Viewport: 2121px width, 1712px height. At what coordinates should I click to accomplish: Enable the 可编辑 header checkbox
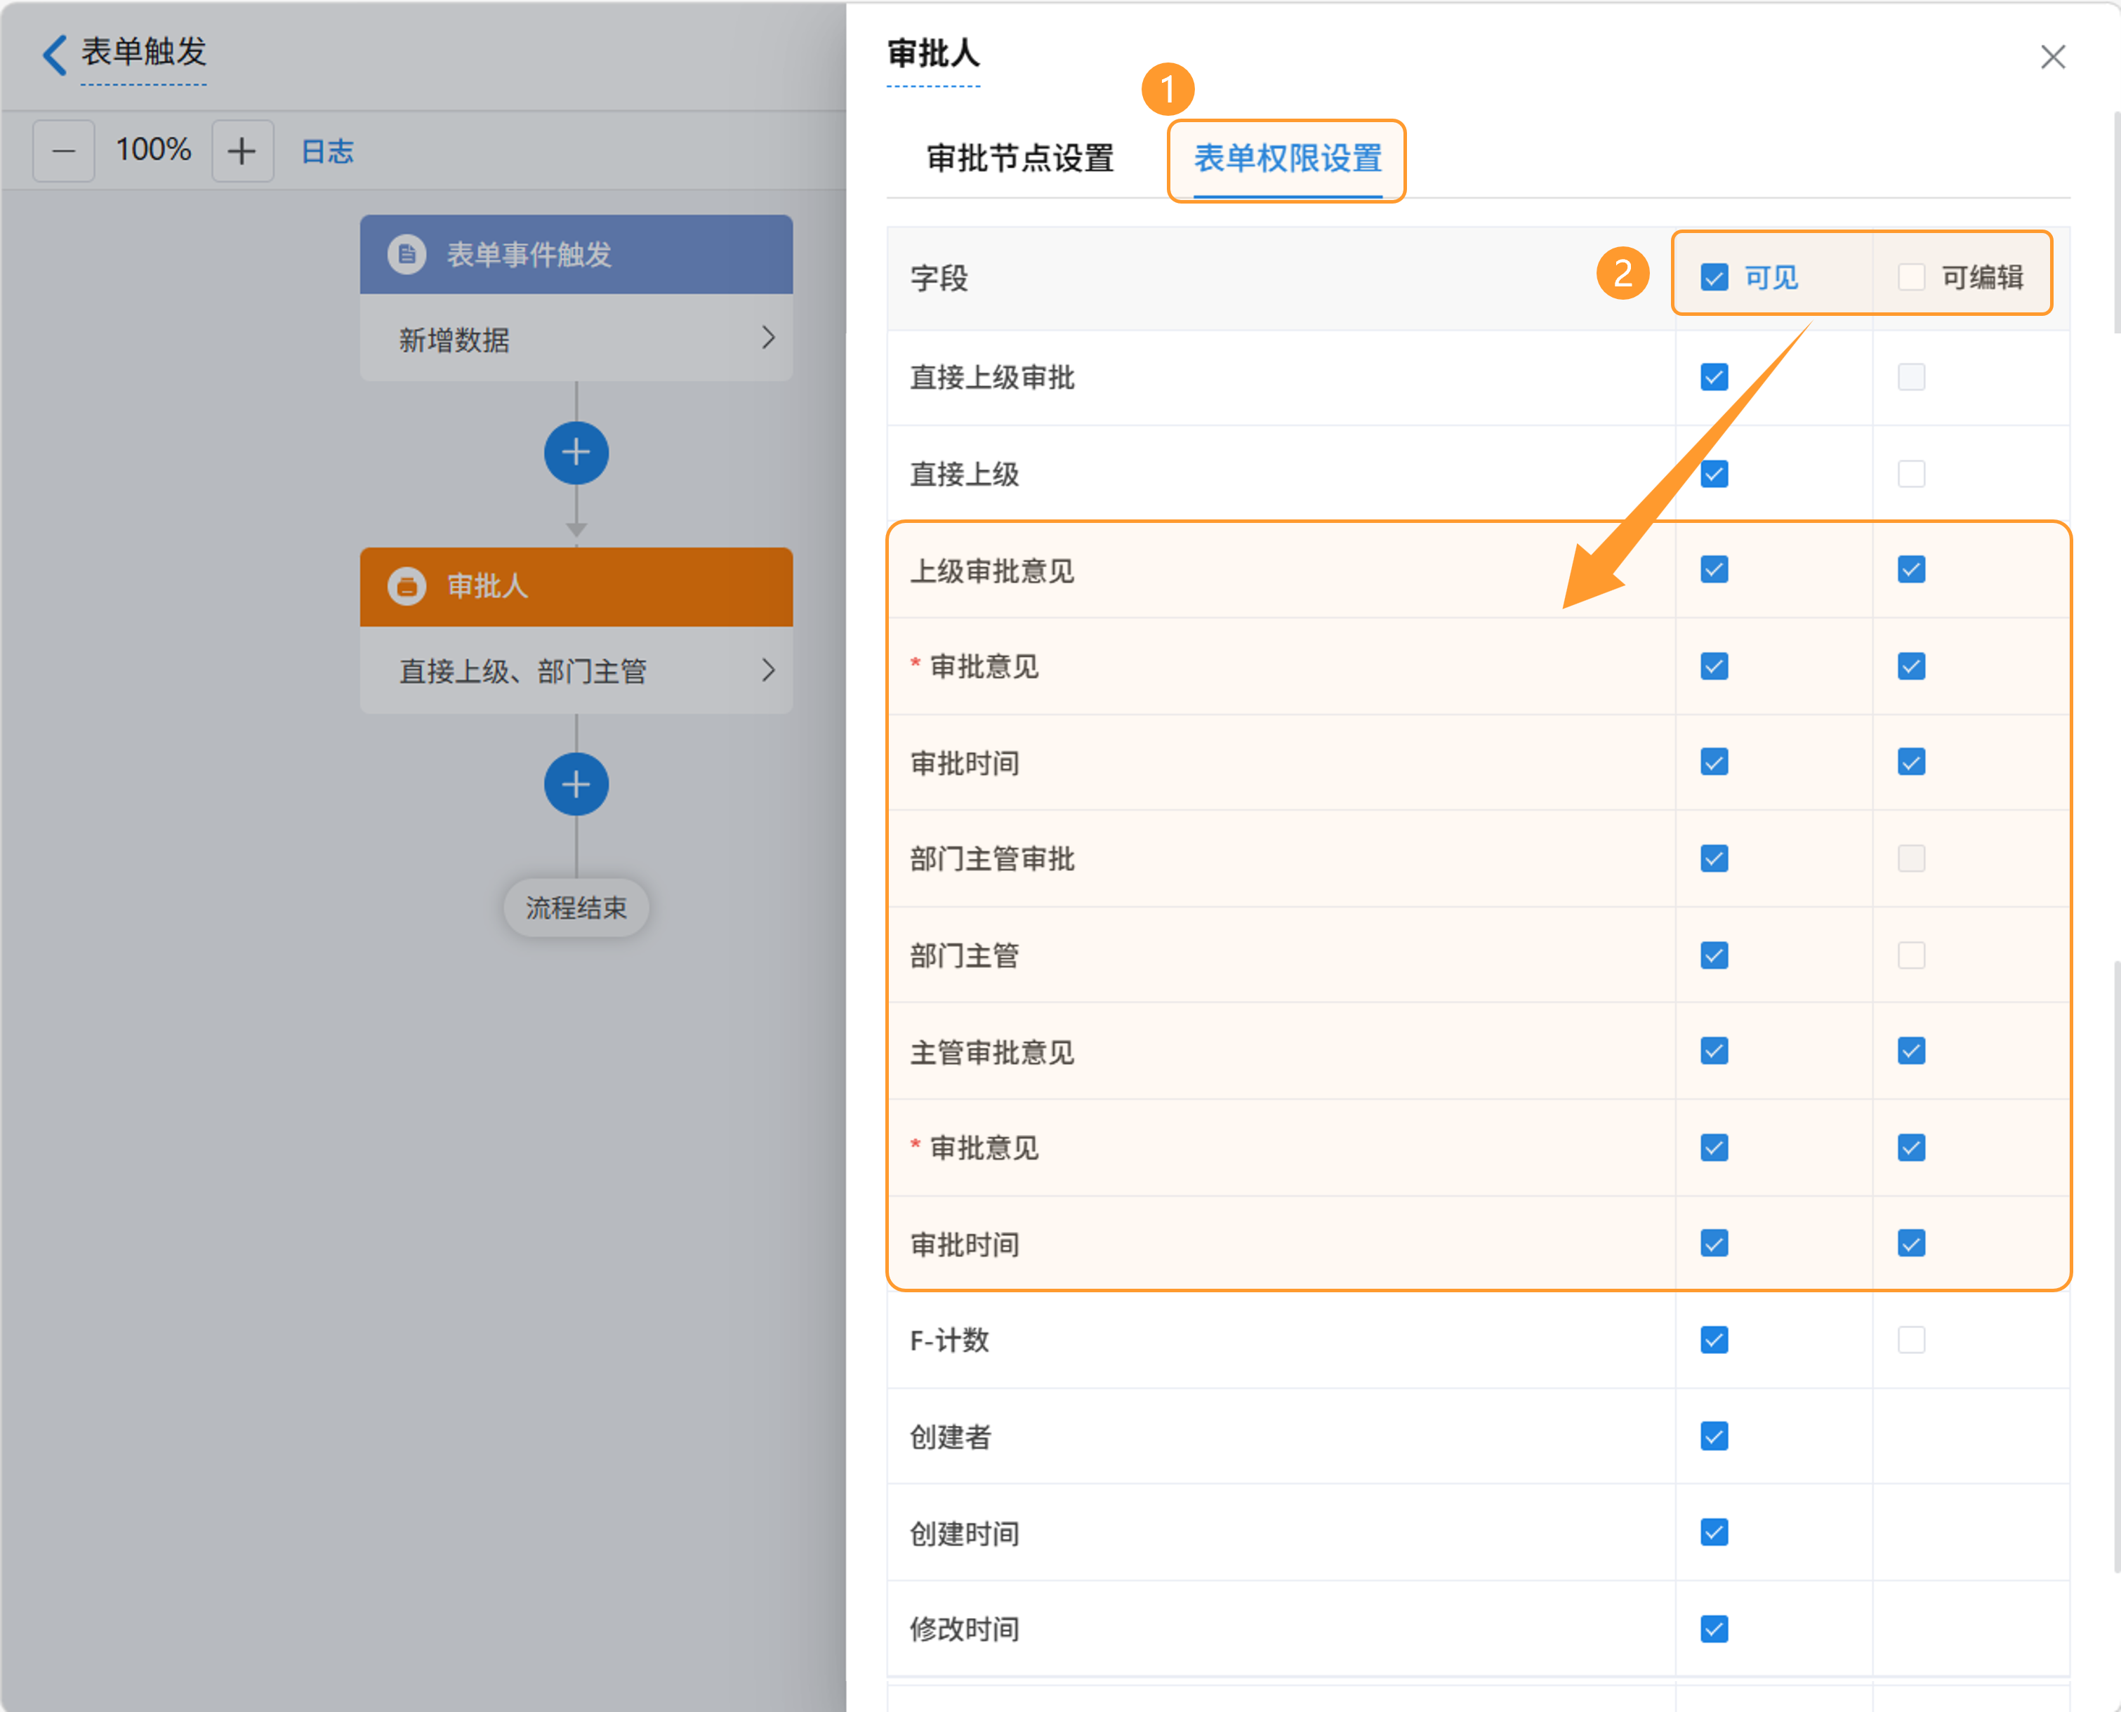[x=1911, y=277]
